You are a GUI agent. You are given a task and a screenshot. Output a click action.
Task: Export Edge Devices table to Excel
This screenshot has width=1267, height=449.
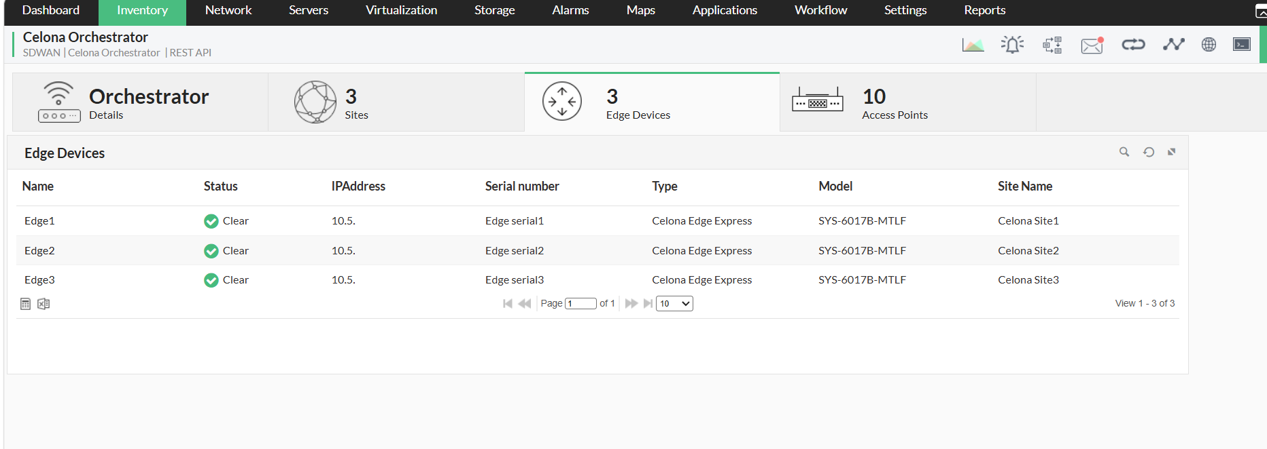[x=44, y=304]
